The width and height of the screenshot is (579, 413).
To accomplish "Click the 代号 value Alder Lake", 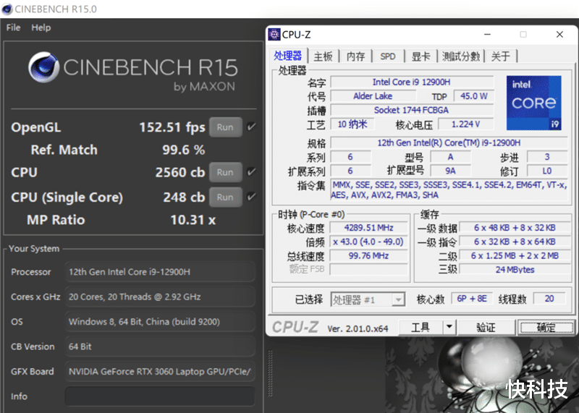I will click(x=373, y=96).
